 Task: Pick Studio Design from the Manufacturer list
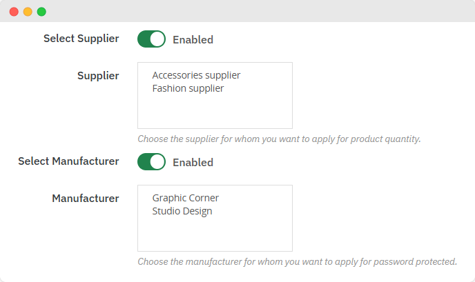[x=182, y=211]
